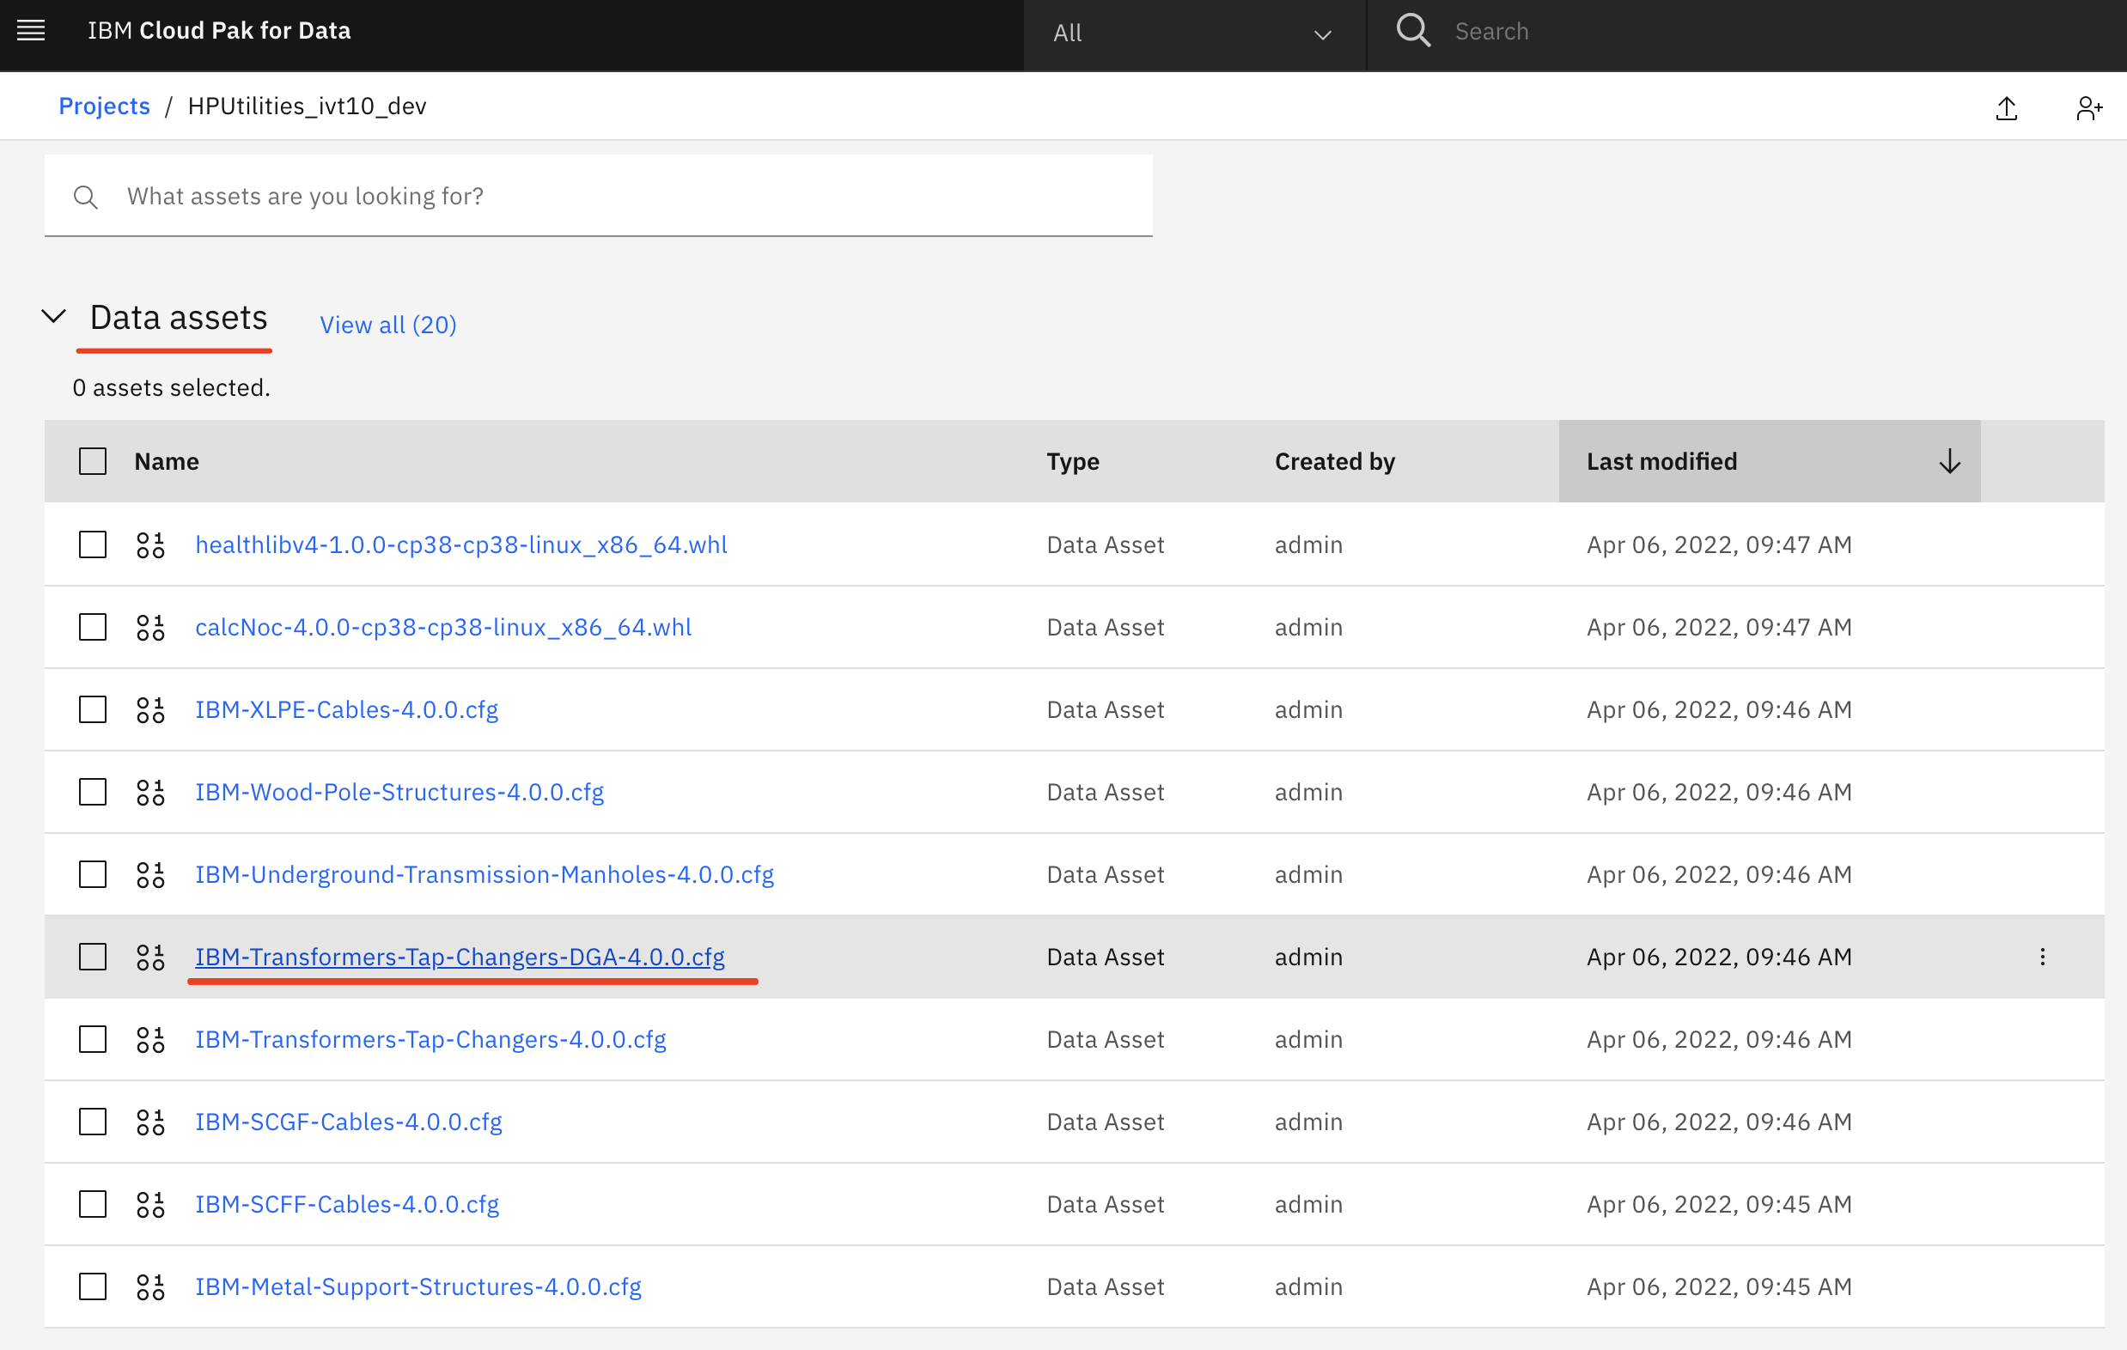Select checkbox for IBM-XLPE-Cables-4.0.0.cfg
2127x1350 pixels.
point(93,709)
